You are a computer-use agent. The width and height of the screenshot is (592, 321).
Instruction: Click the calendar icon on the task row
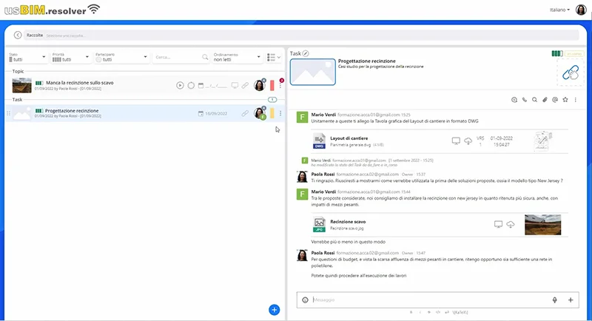point(201,114)
